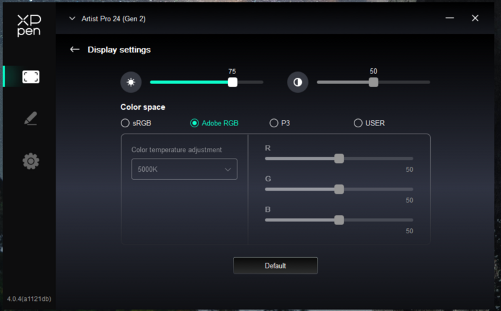The height and width of the screenshot is (311, 501).
Task: Click the G channel slider handle
Action: click(x=339, y=189)
